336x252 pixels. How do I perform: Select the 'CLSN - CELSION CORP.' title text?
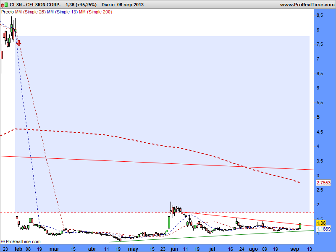pyautogui.click(x=35, y=5)
